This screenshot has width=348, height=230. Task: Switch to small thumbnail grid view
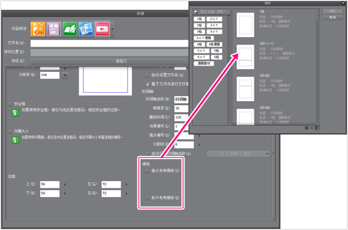click(312, 128)
